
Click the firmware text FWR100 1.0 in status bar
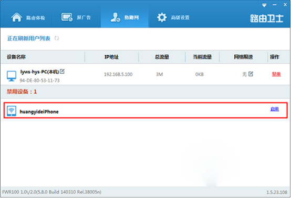[52, 192]
